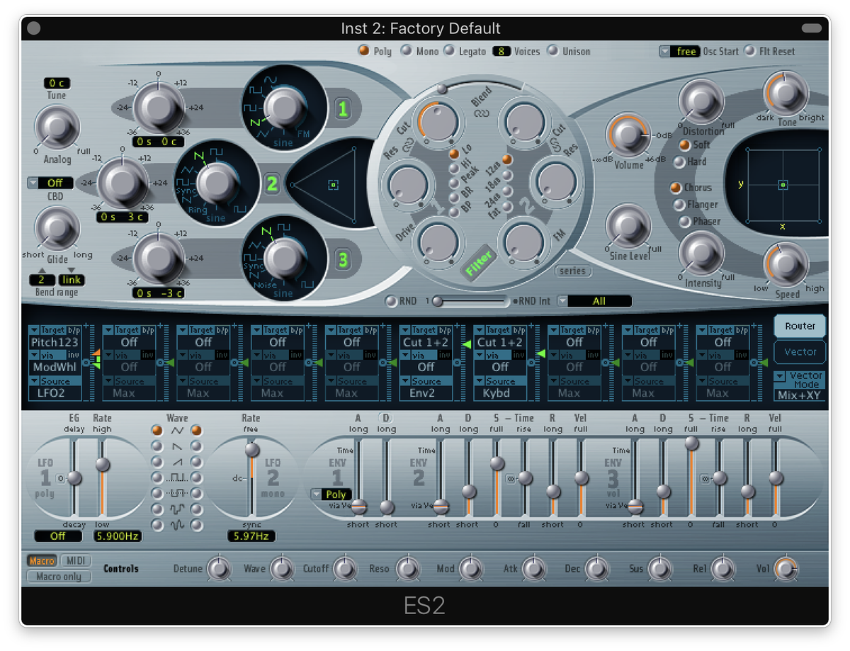
Task: Toggle Oscillator 2 on/off button
Action: 272,184
